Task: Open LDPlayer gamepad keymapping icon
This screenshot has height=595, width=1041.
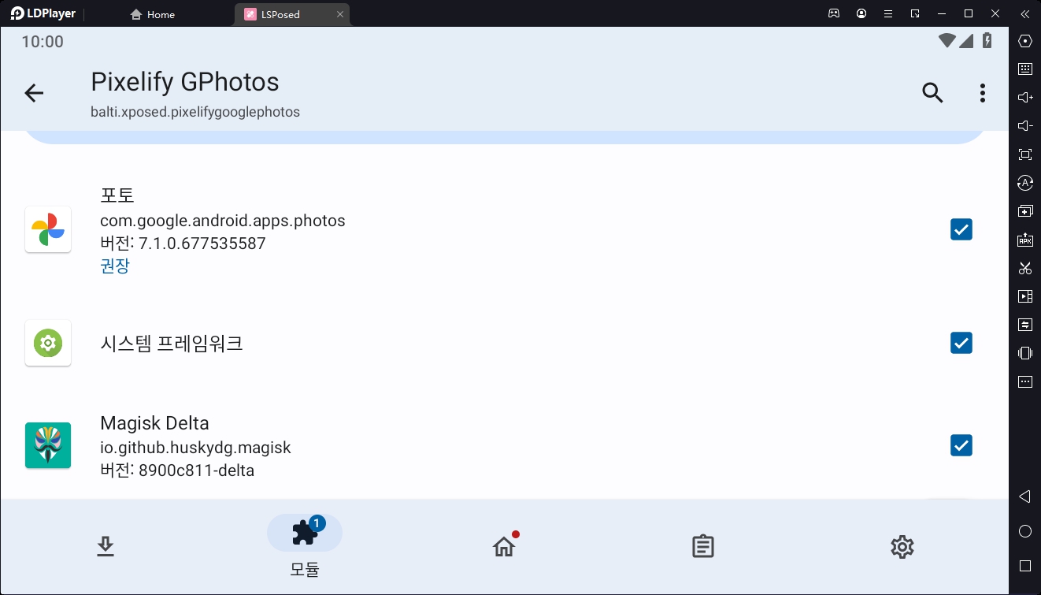Action: [833, 13]
